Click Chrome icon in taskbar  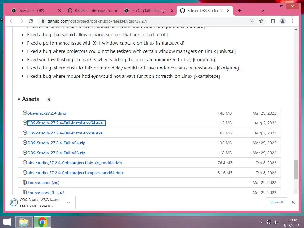pos(42,222)
